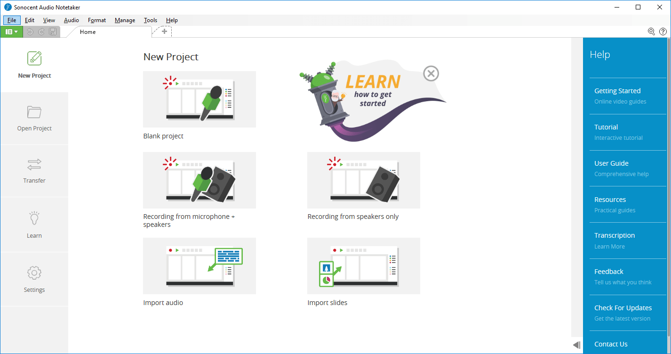Open a new tab with the plus button
Screen dimensions: 671x354
(x=163, y=32)
